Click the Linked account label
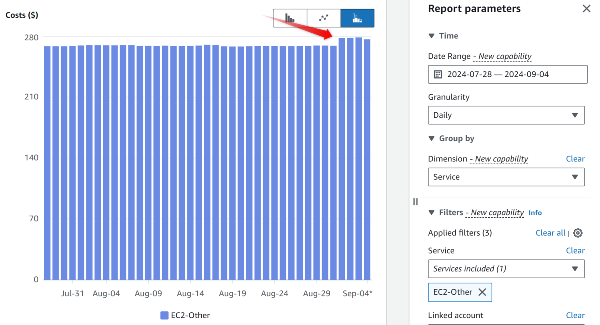The image size is (600, 325). 456,315
